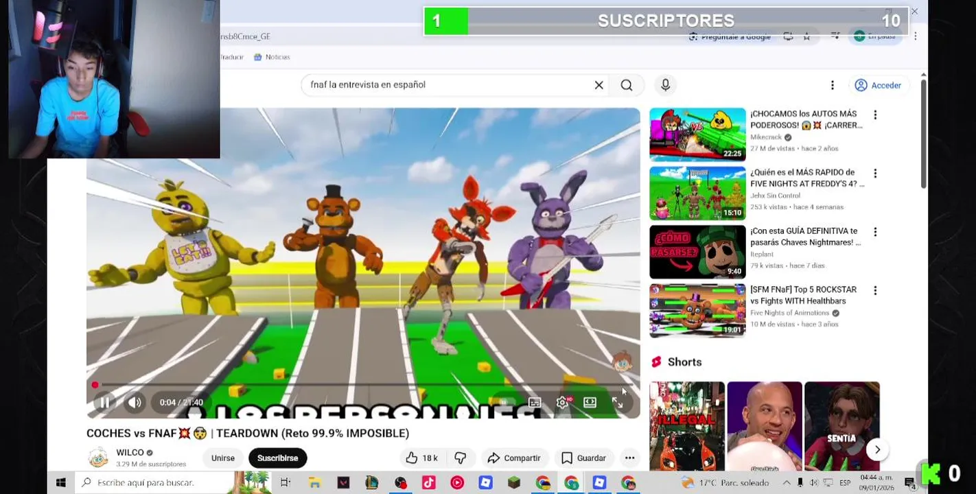Image resolution: width=976 pixels, height=494 pixels.
Task: Click Pregúntale a Google in the address bar
Action: click(730, 36)
